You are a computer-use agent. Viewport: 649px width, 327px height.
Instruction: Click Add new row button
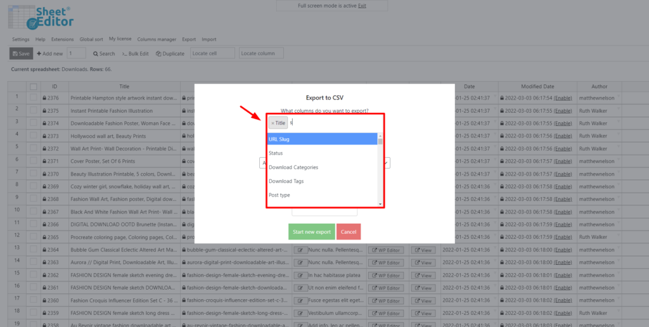click(49, 53)
